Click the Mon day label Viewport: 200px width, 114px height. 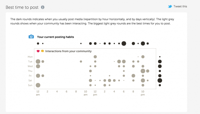pos(30,57)
